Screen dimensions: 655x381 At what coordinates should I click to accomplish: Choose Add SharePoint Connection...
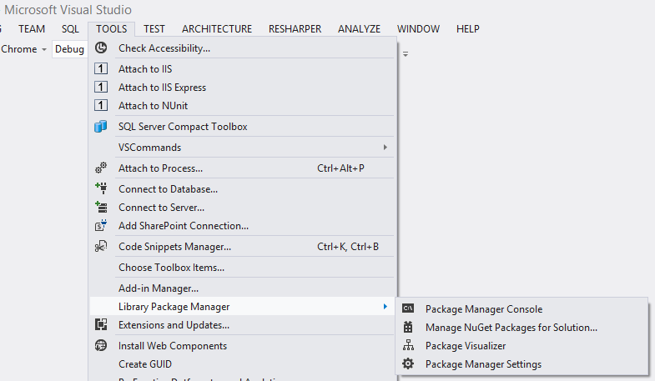(243, 226)
